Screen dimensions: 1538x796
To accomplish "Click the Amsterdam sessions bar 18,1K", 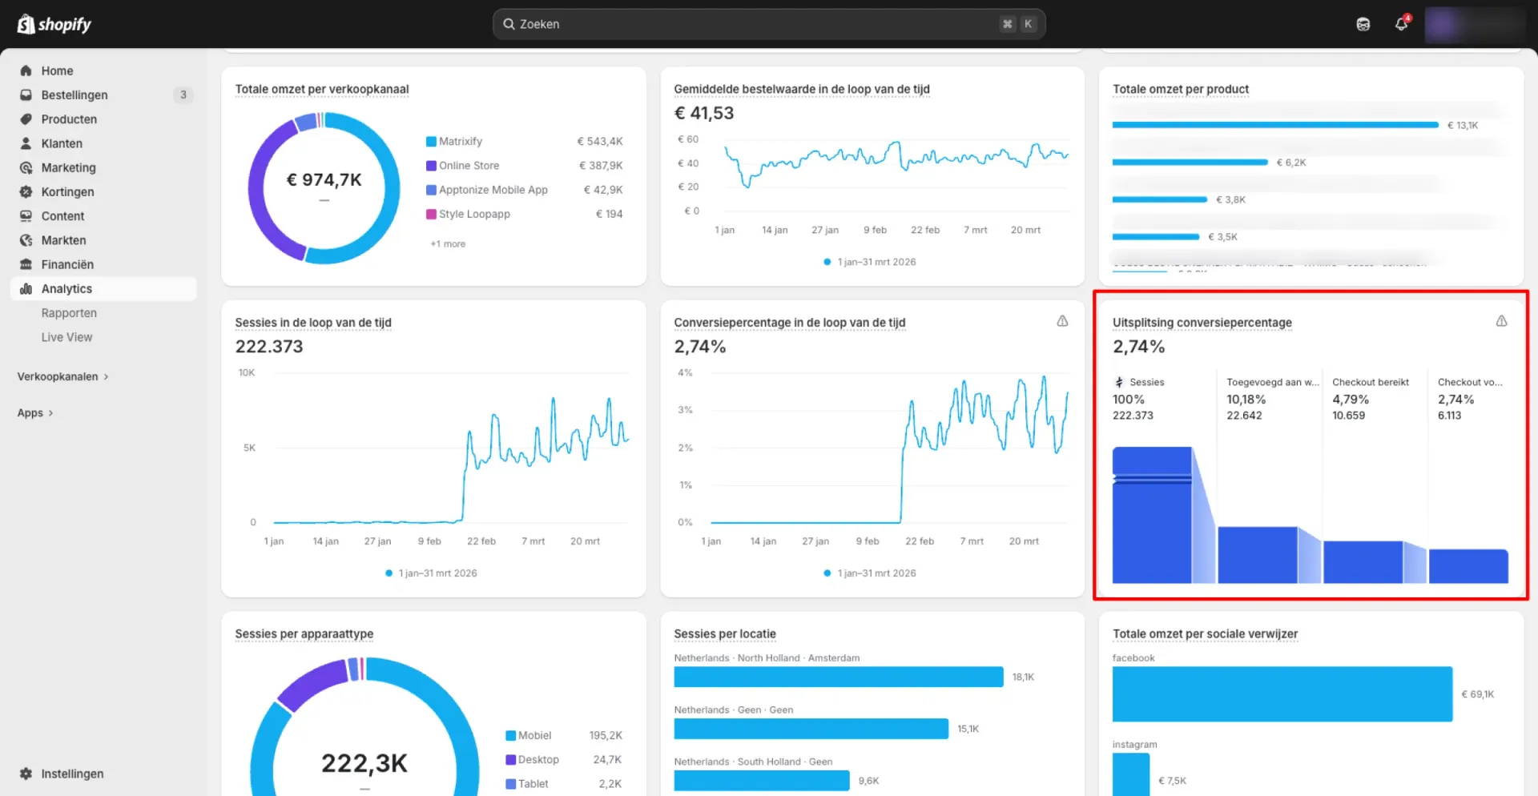I will (839, 677).
